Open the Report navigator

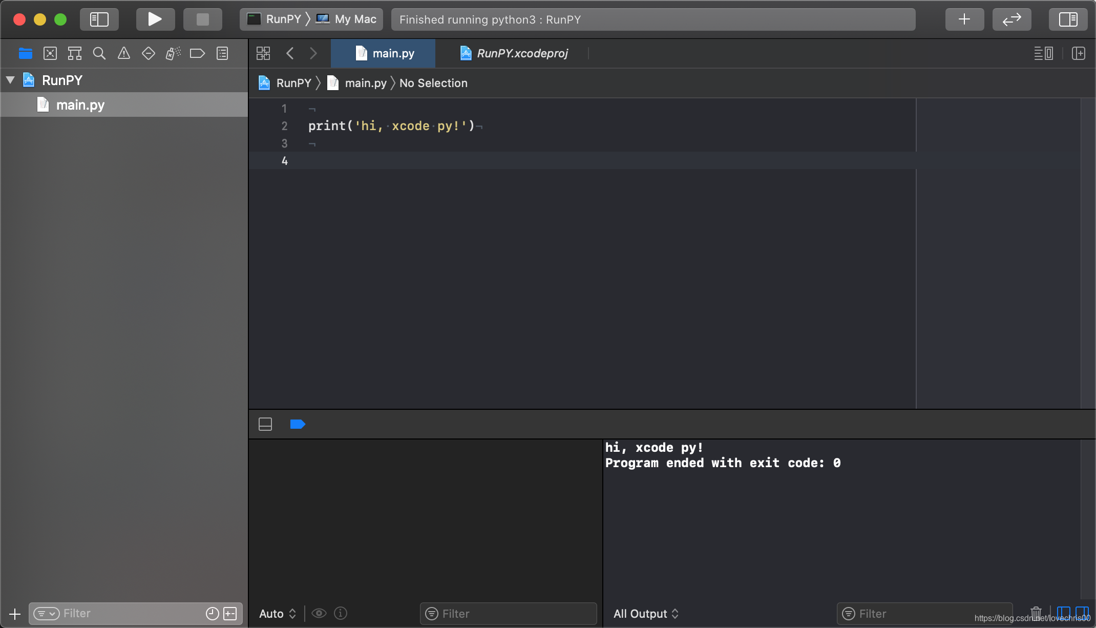(222, 53)
